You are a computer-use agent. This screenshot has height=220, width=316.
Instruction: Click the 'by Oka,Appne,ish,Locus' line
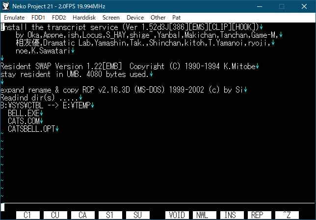[x=149, y=35]
